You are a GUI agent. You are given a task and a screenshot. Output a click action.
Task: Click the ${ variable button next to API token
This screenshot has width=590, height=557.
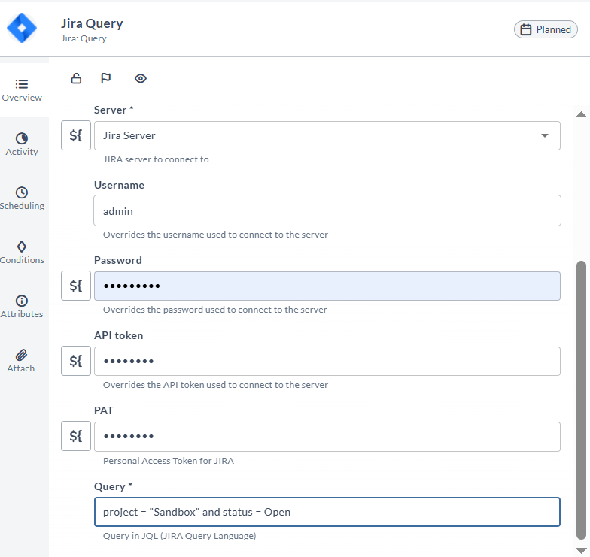[76, 361]
